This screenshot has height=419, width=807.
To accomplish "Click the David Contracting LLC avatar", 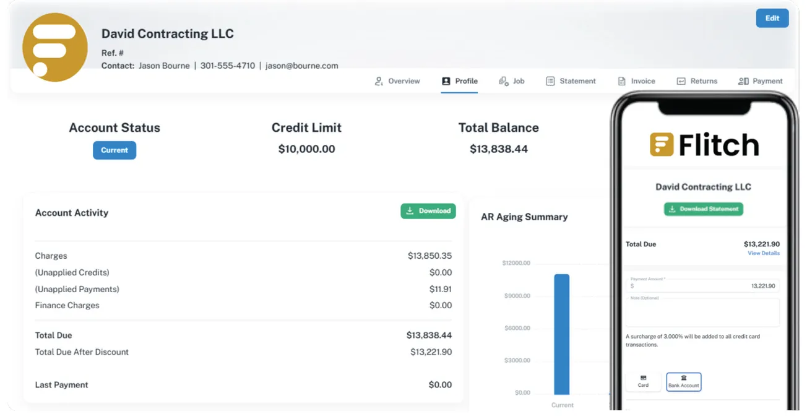I will pos(54,45).
